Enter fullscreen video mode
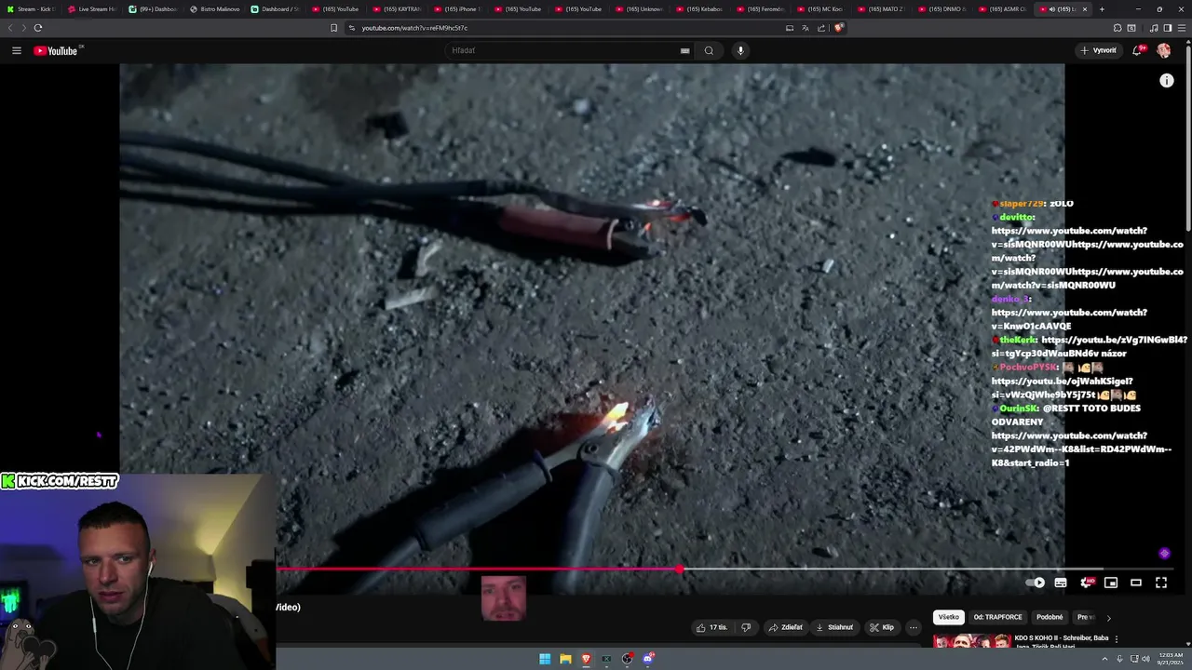 click(1161, 583)
